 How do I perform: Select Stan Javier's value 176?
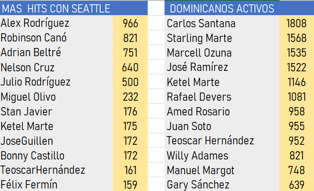(x=130, y=111)
